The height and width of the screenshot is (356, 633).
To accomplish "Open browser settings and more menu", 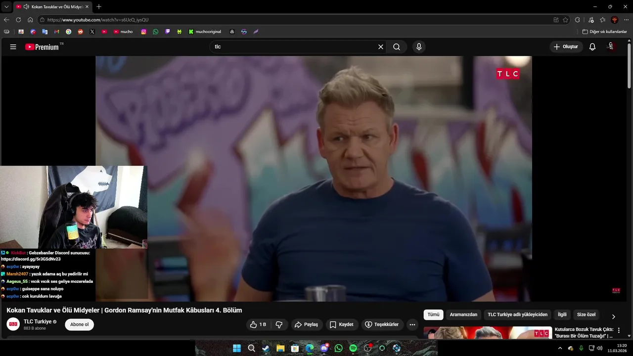I will coord(626,20).
